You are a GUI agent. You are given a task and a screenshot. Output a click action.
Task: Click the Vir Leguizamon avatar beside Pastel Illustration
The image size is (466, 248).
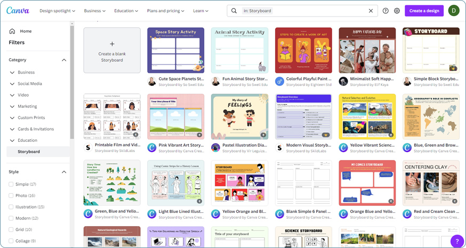(x=216, y=148)
